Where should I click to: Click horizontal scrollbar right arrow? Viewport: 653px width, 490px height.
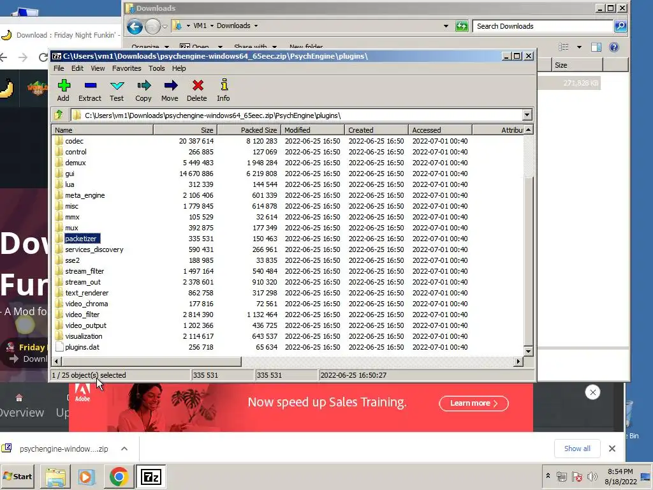(518, 361)
